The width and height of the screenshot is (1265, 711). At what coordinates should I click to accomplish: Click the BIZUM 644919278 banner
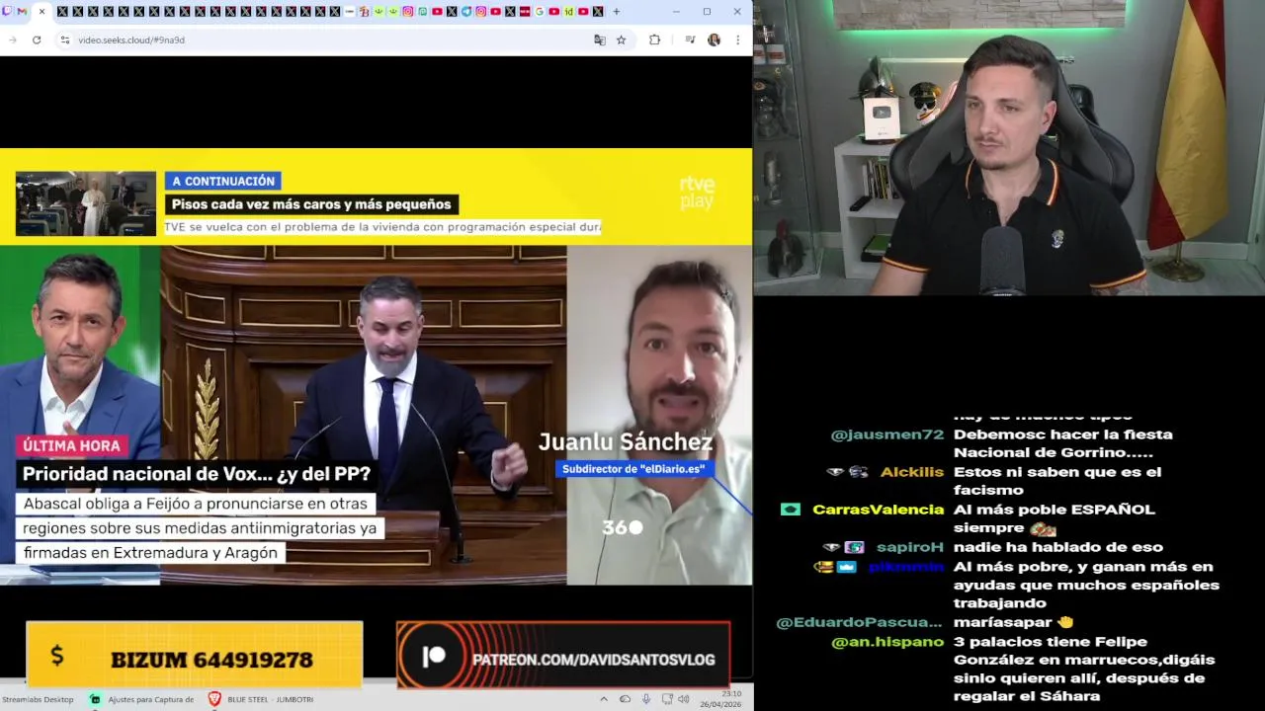coord(195,655)
